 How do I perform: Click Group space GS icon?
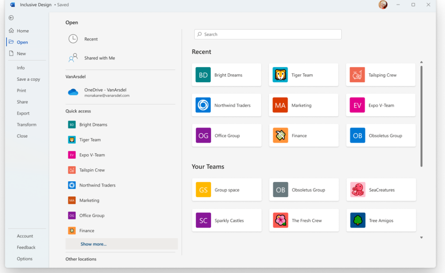(203, 190)
